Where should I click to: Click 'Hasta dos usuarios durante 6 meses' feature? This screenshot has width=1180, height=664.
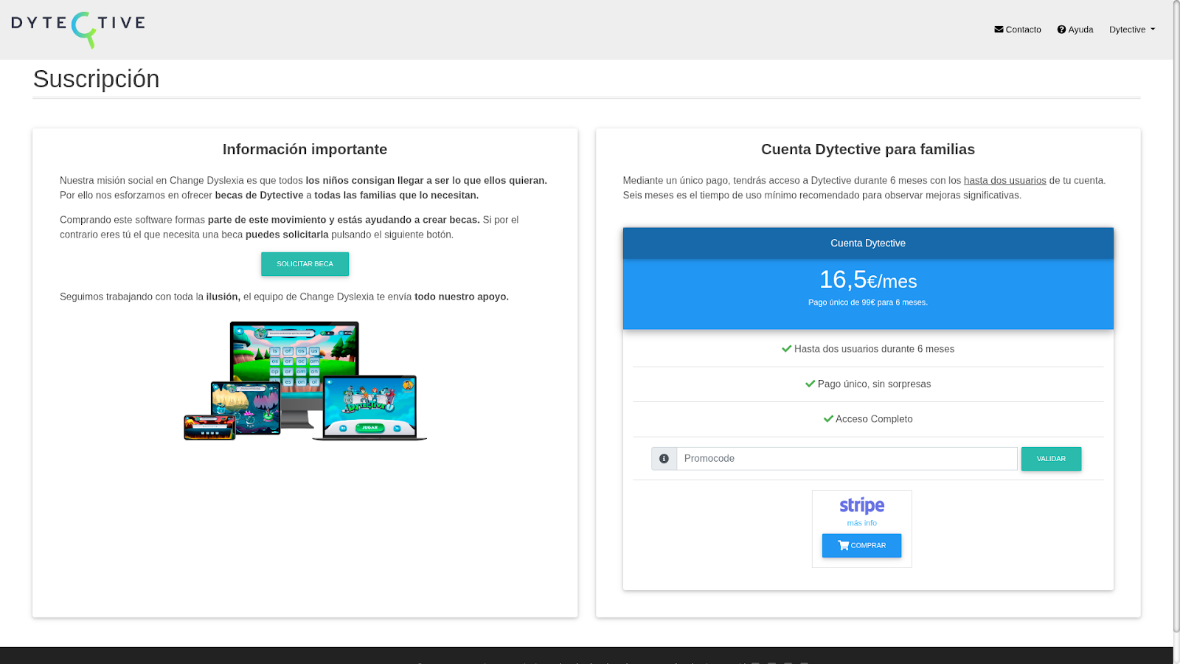click(868, 349)
